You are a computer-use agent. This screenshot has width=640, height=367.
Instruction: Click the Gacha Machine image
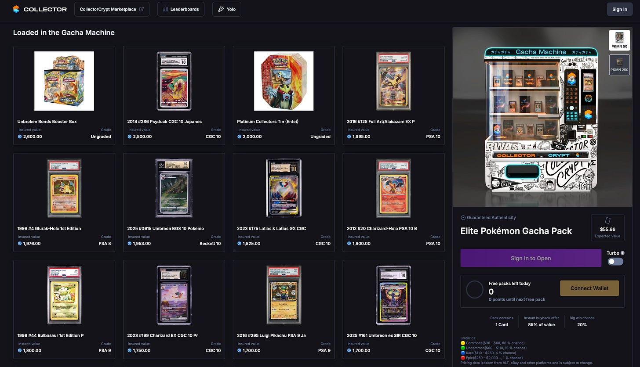coord(542,117)
